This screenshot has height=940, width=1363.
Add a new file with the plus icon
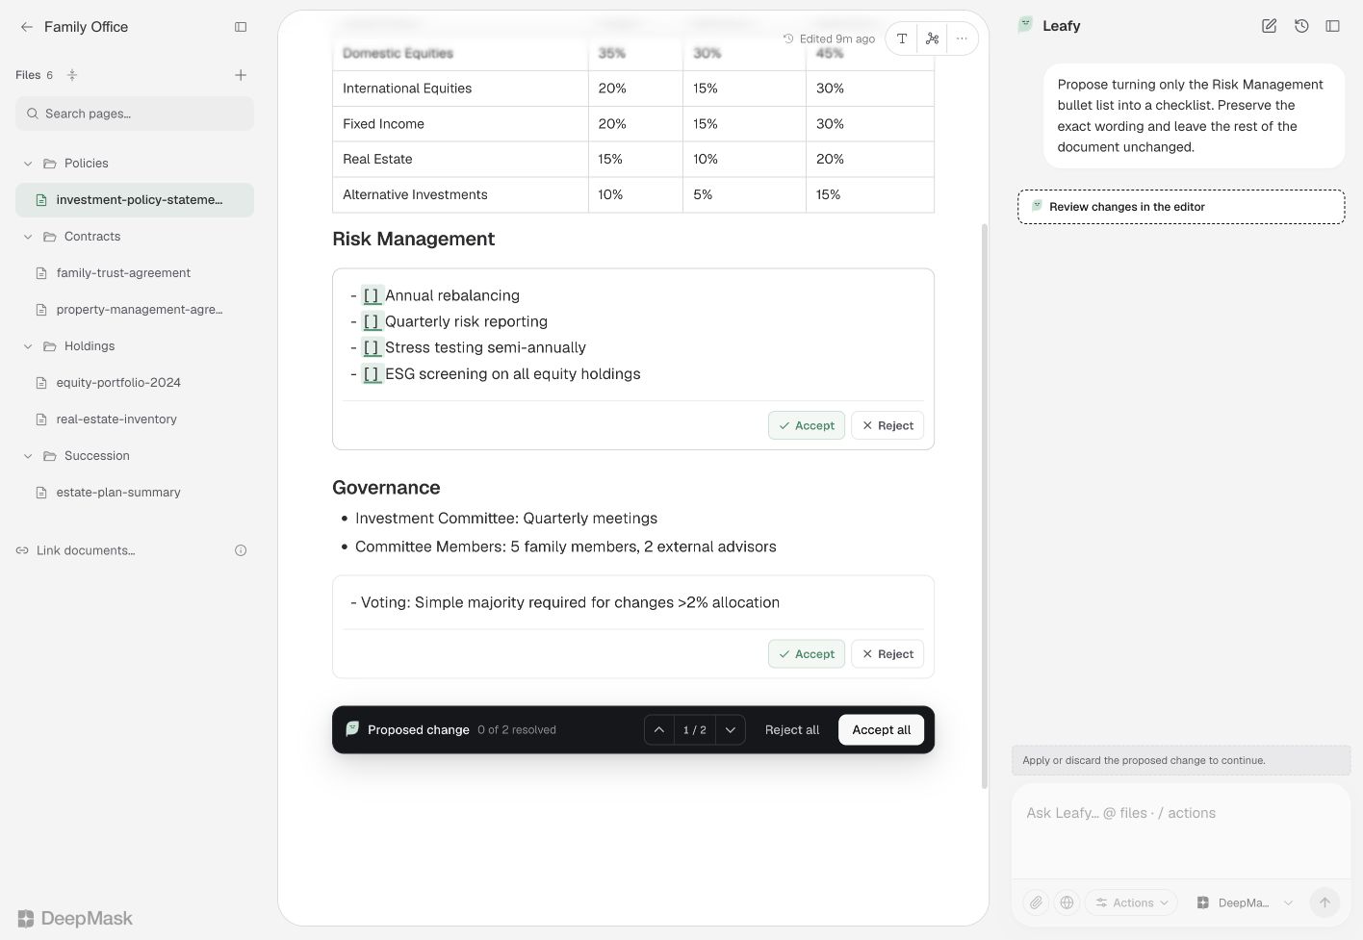(x=241, y=75)
